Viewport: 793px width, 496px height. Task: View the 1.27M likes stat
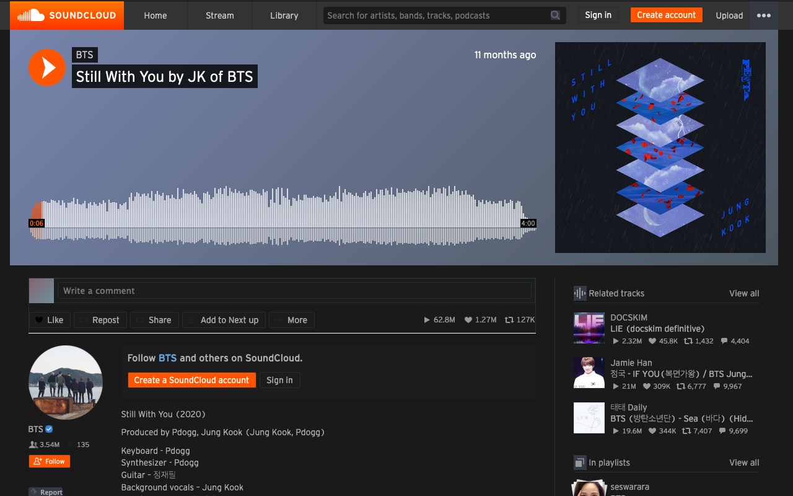[x=481, y=320]
